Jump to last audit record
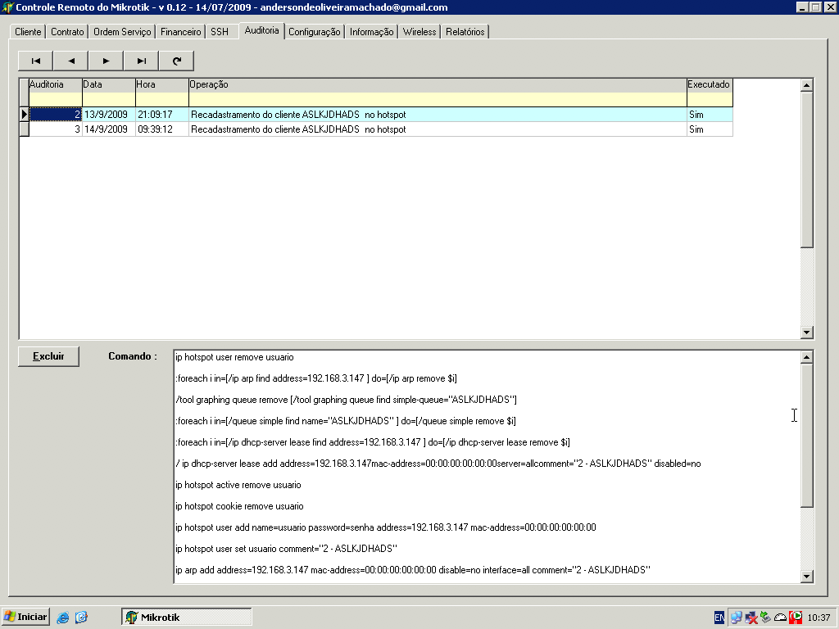The width and height of the screenshot is (839, 629). [141, 61]
